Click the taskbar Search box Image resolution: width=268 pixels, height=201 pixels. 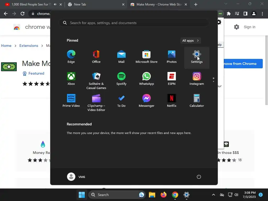coord(117,195)
